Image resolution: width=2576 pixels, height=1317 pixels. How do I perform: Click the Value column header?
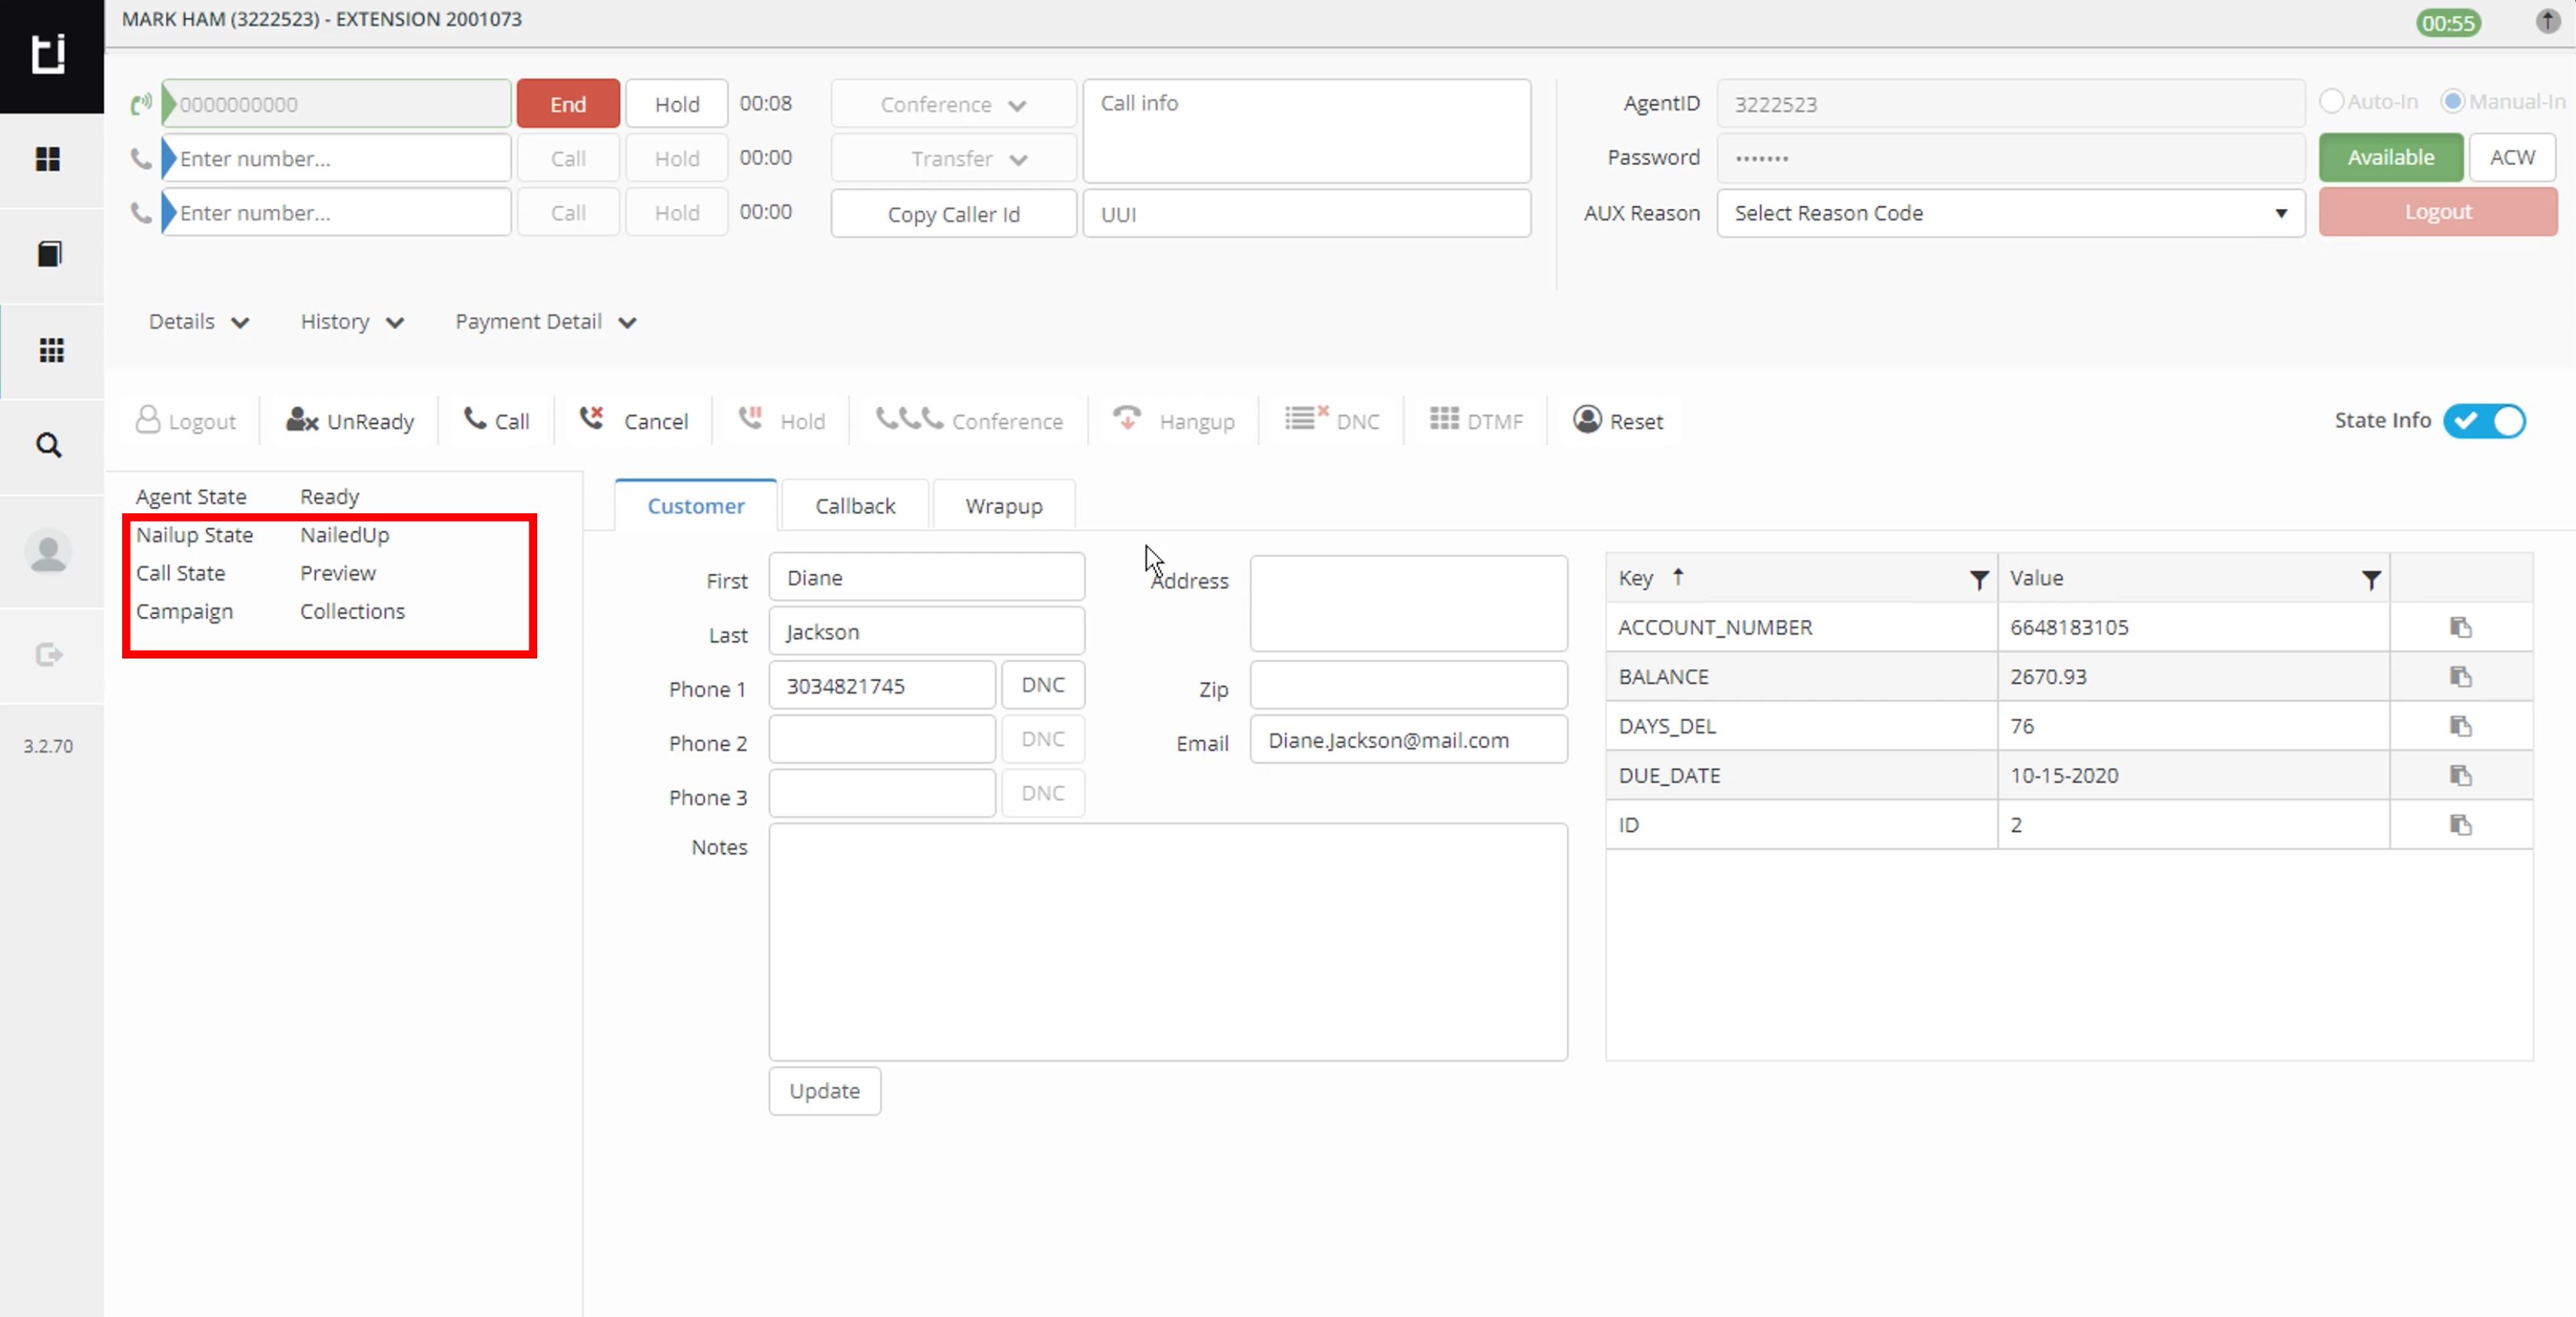click(x=2036, y=578)
